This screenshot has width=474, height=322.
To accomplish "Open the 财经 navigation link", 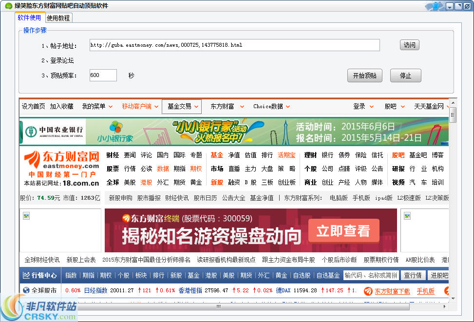I will pos(113,155).
